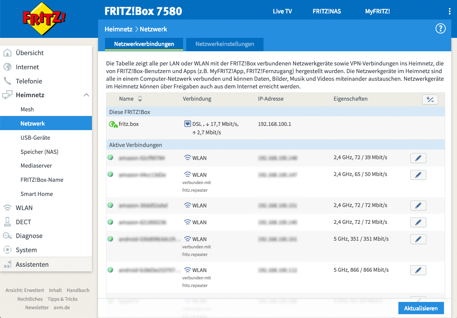The image size is (457, 318).
Task: Click the Aktualisieren button
Action: pos(421,308)
